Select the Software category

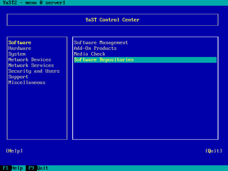20,43
